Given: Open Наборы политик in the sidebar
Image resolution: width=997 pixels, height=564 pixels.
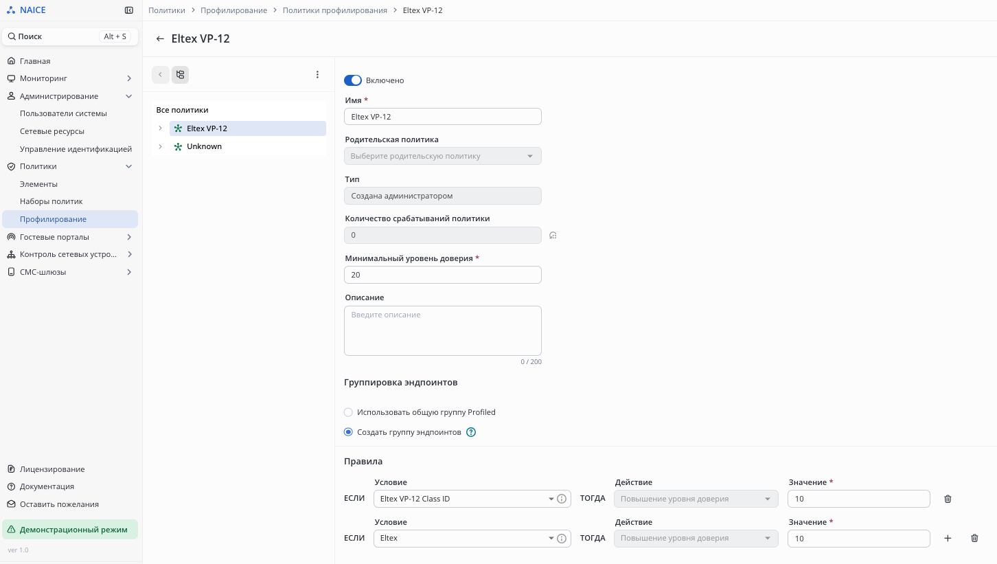Looking at the screenshot, I should pos(51,202).
